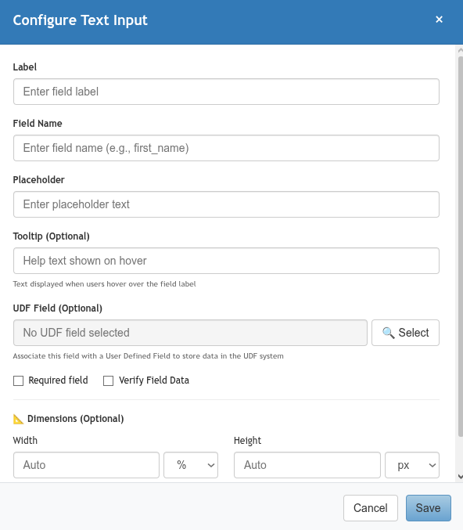Click the Tooltip help text field
This screenshot has width=463, height=530.
226,261
